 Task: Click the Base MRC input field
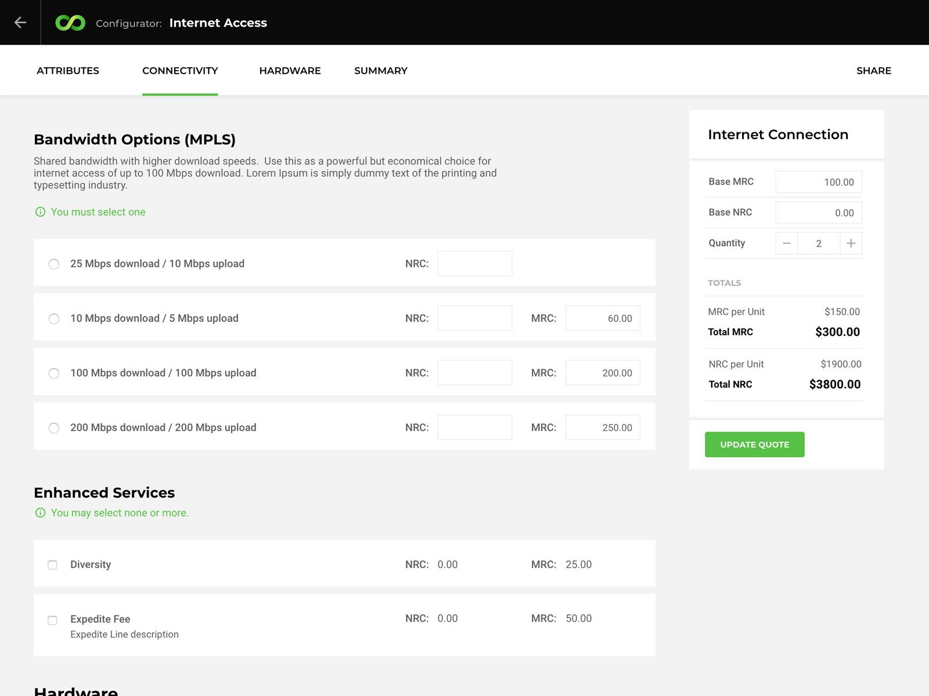click(x=819, y=182)
